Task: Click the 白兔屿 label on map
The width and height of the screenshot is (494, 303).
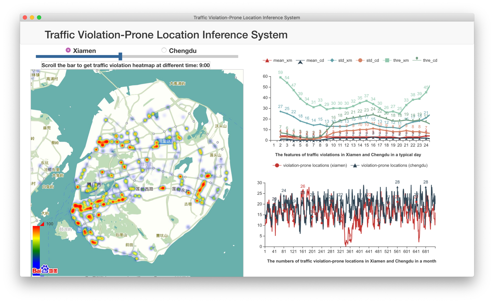Action: pos(48,187)
